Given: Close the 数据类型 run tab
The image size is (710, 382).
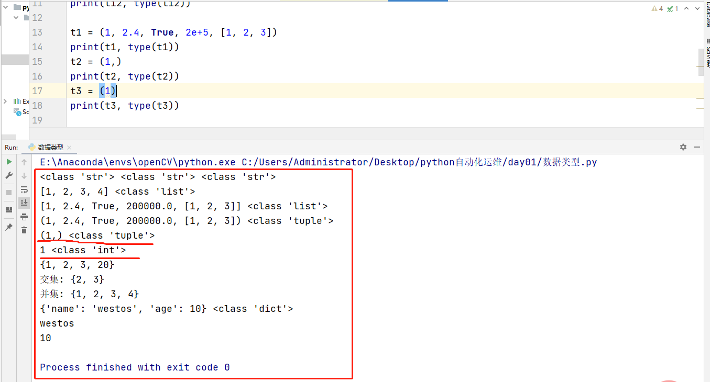Looking at the screenshot, I should click(69, 148).
